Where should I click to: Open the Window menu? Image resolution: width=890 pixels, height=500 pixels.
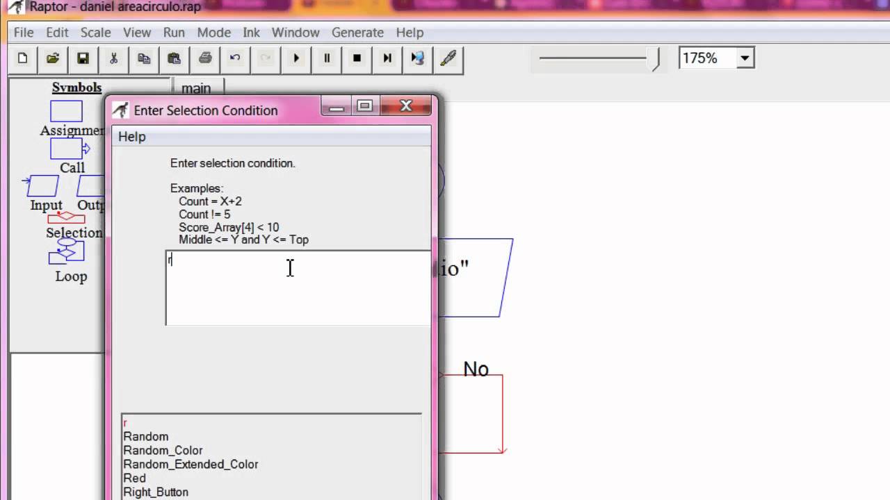tap(296, 33)
